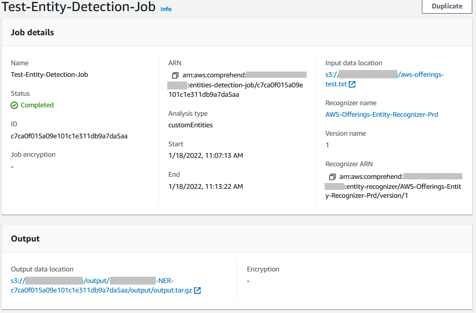Screen dimensions: 476x313
Task: Open the external link icon after output.tar.gz
Action: tap(197, 290)
